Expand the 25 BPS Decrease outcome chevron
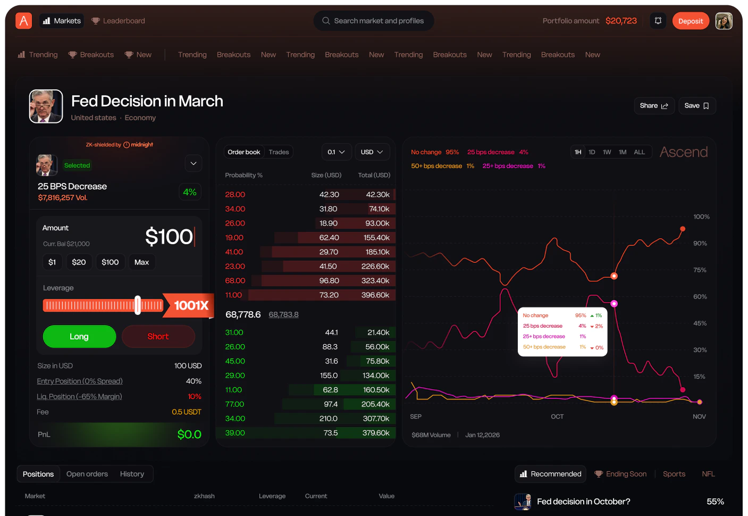This screenshot has width=748, height=516. pos(194,163)
